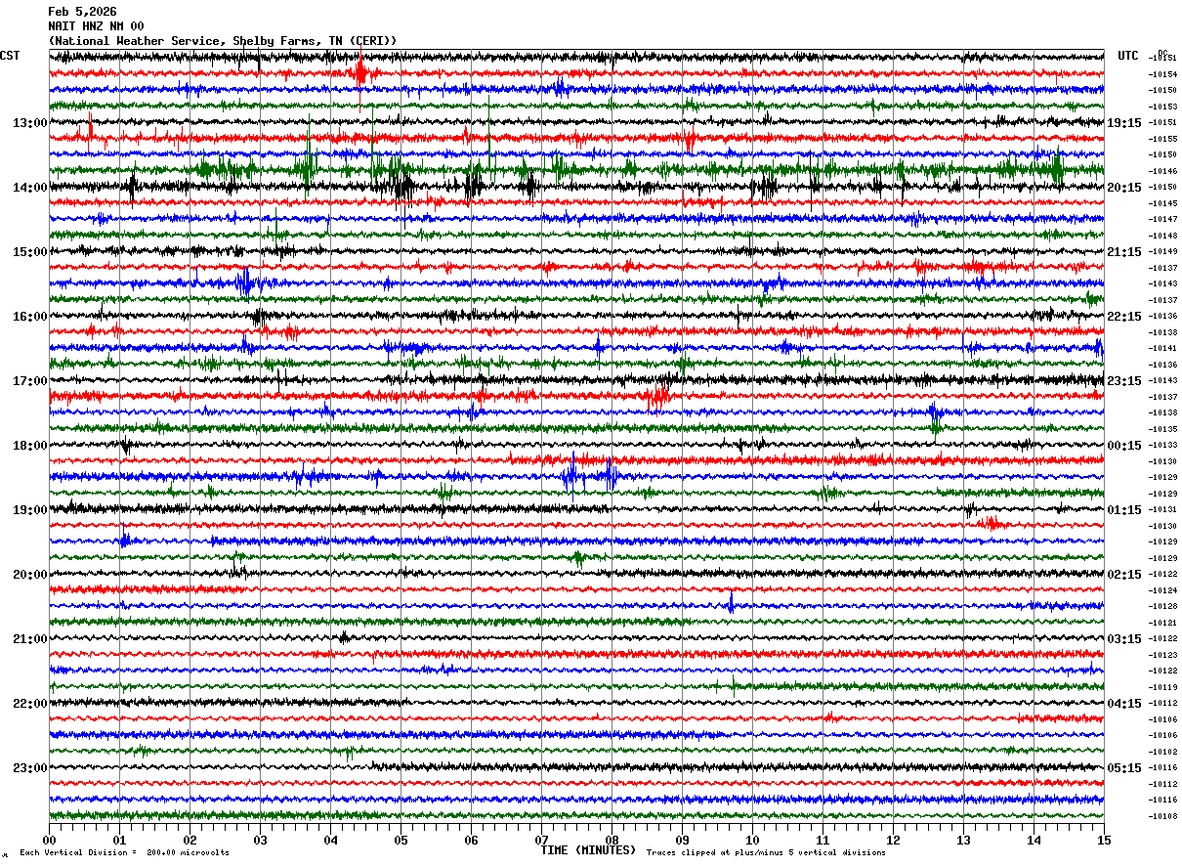Select the 00:15 UTC time label
The image size is (1182, 866).
(x=1124, y=446)
